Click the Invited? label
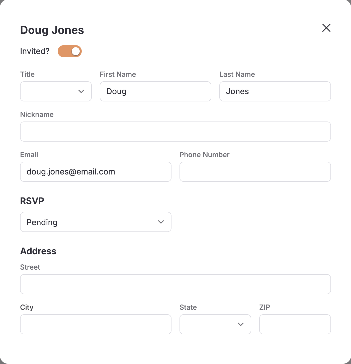Image resolution: width=351 pixels, height=364 pixels. (35, 51)
